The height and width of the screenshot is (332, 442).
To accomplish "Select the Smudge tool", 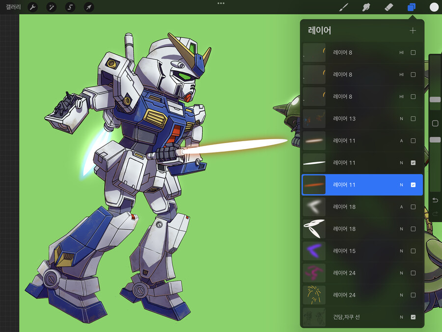I will point(366,7).
